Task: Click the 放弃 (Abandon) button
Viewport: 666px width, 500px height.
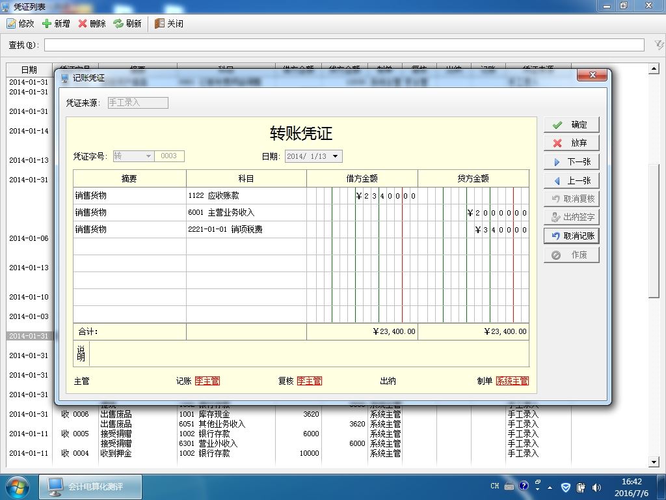Action: coord(571,143)
